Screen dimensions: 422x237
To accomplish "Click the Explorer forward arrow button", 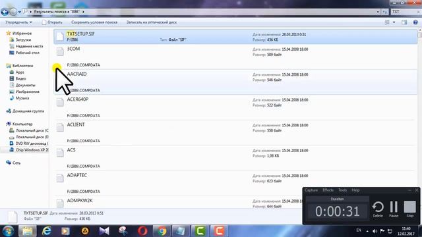I will tap(13, 12).
